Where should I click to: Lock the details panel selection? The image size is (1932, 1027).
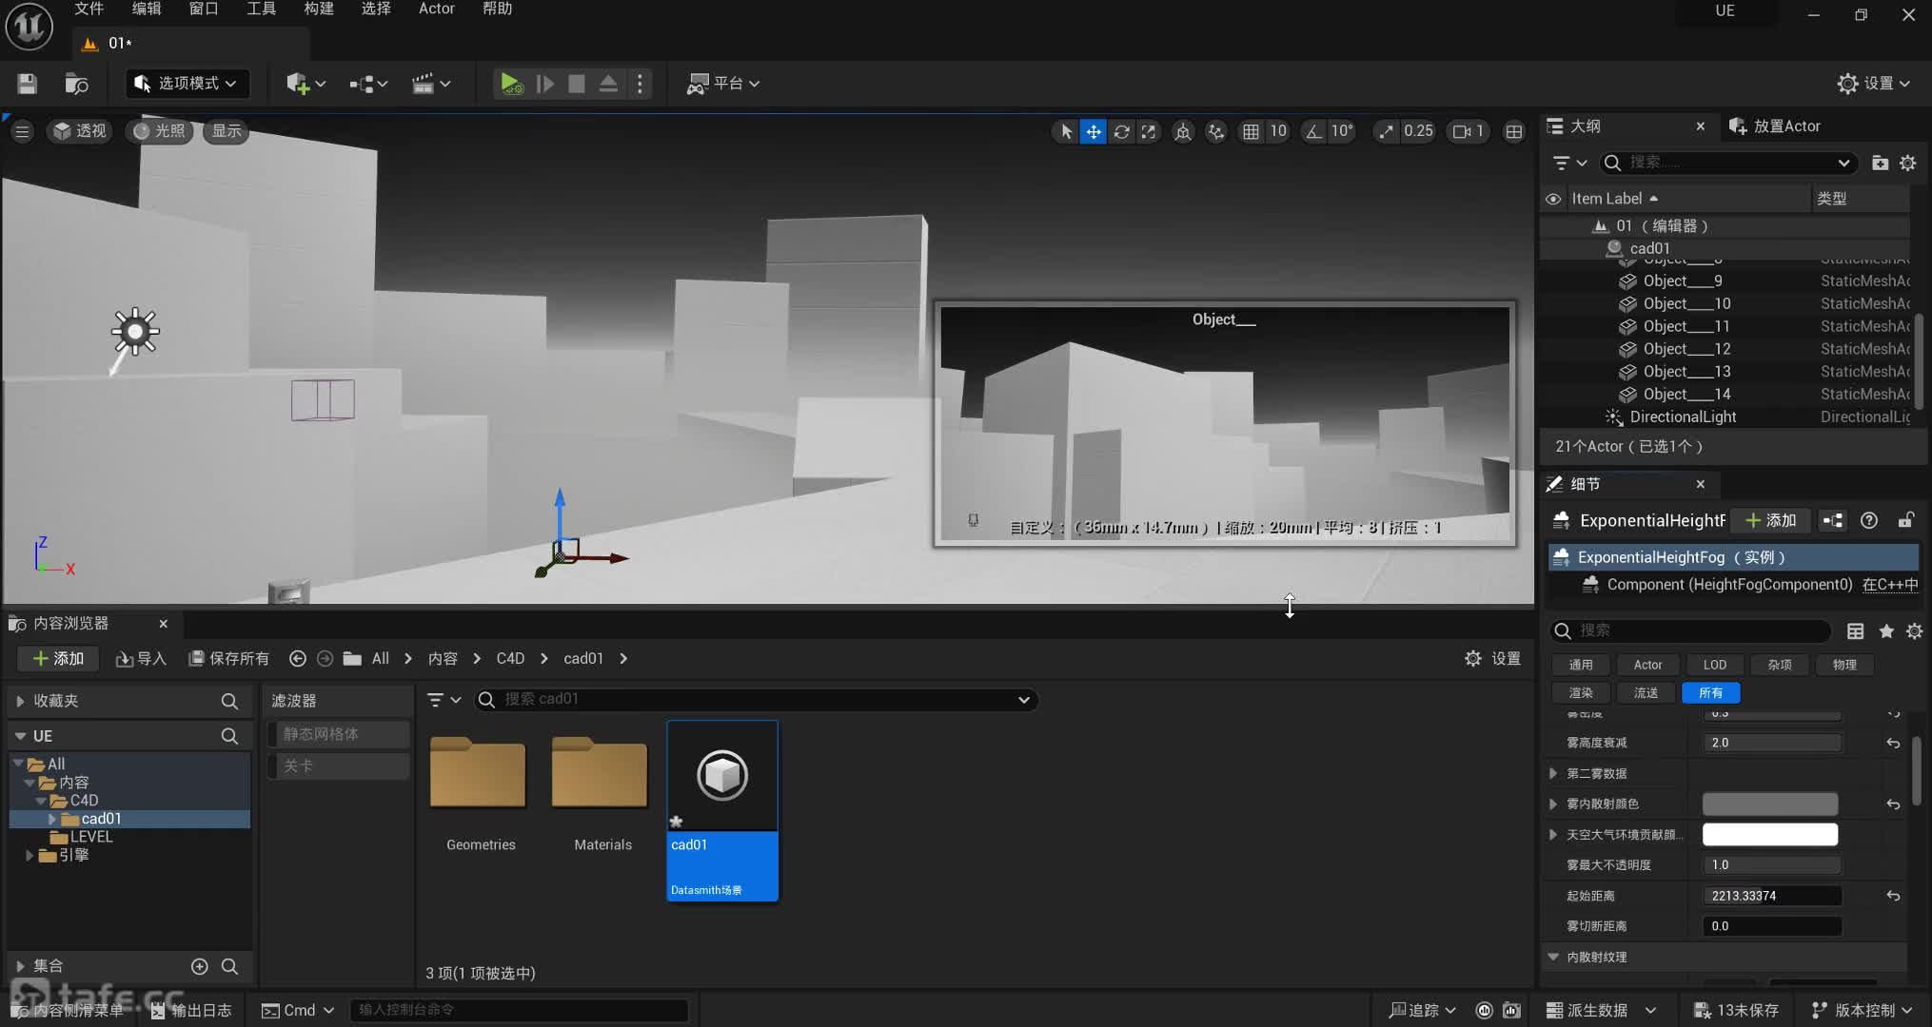pos(1905,520)
